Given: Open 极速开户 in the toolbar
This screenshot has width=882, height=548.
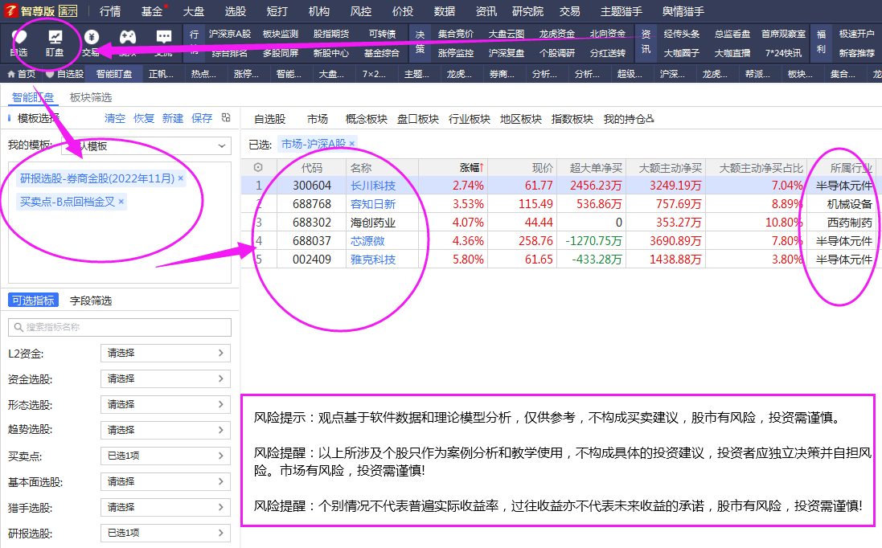Looking at the screenshot, I should tap(857, 34).
